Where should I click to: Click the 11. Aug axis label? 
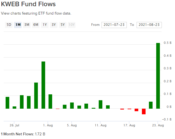click(101, 125)
